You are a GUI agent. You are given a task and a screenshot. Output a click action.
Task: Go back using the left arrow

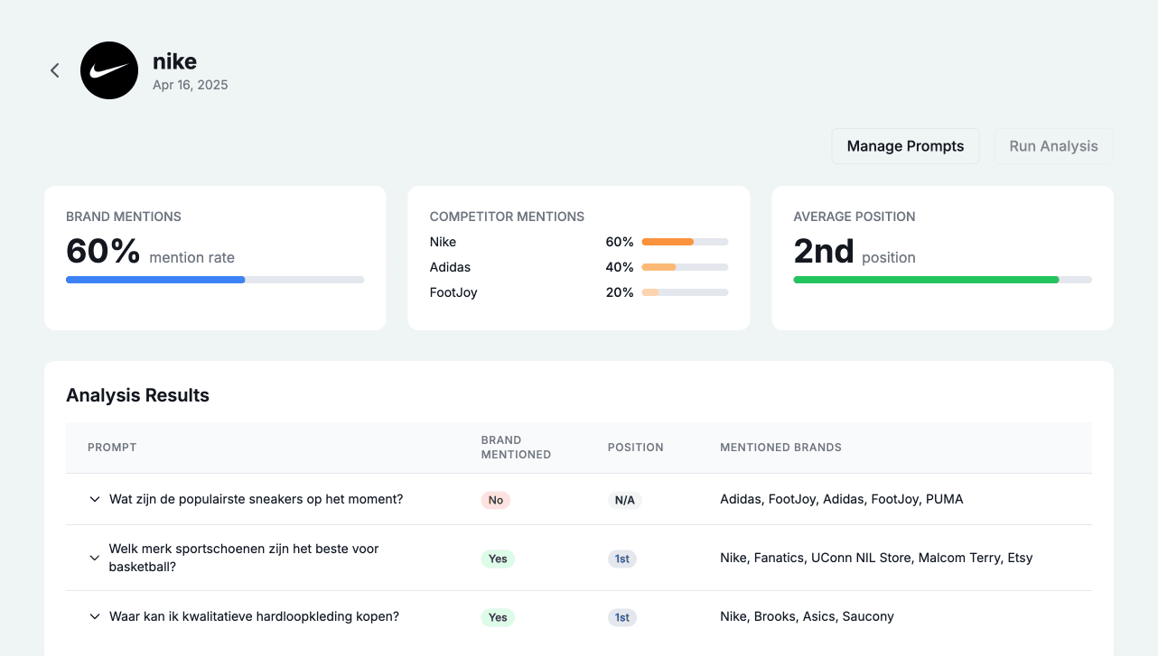click(x=55, y=70)
